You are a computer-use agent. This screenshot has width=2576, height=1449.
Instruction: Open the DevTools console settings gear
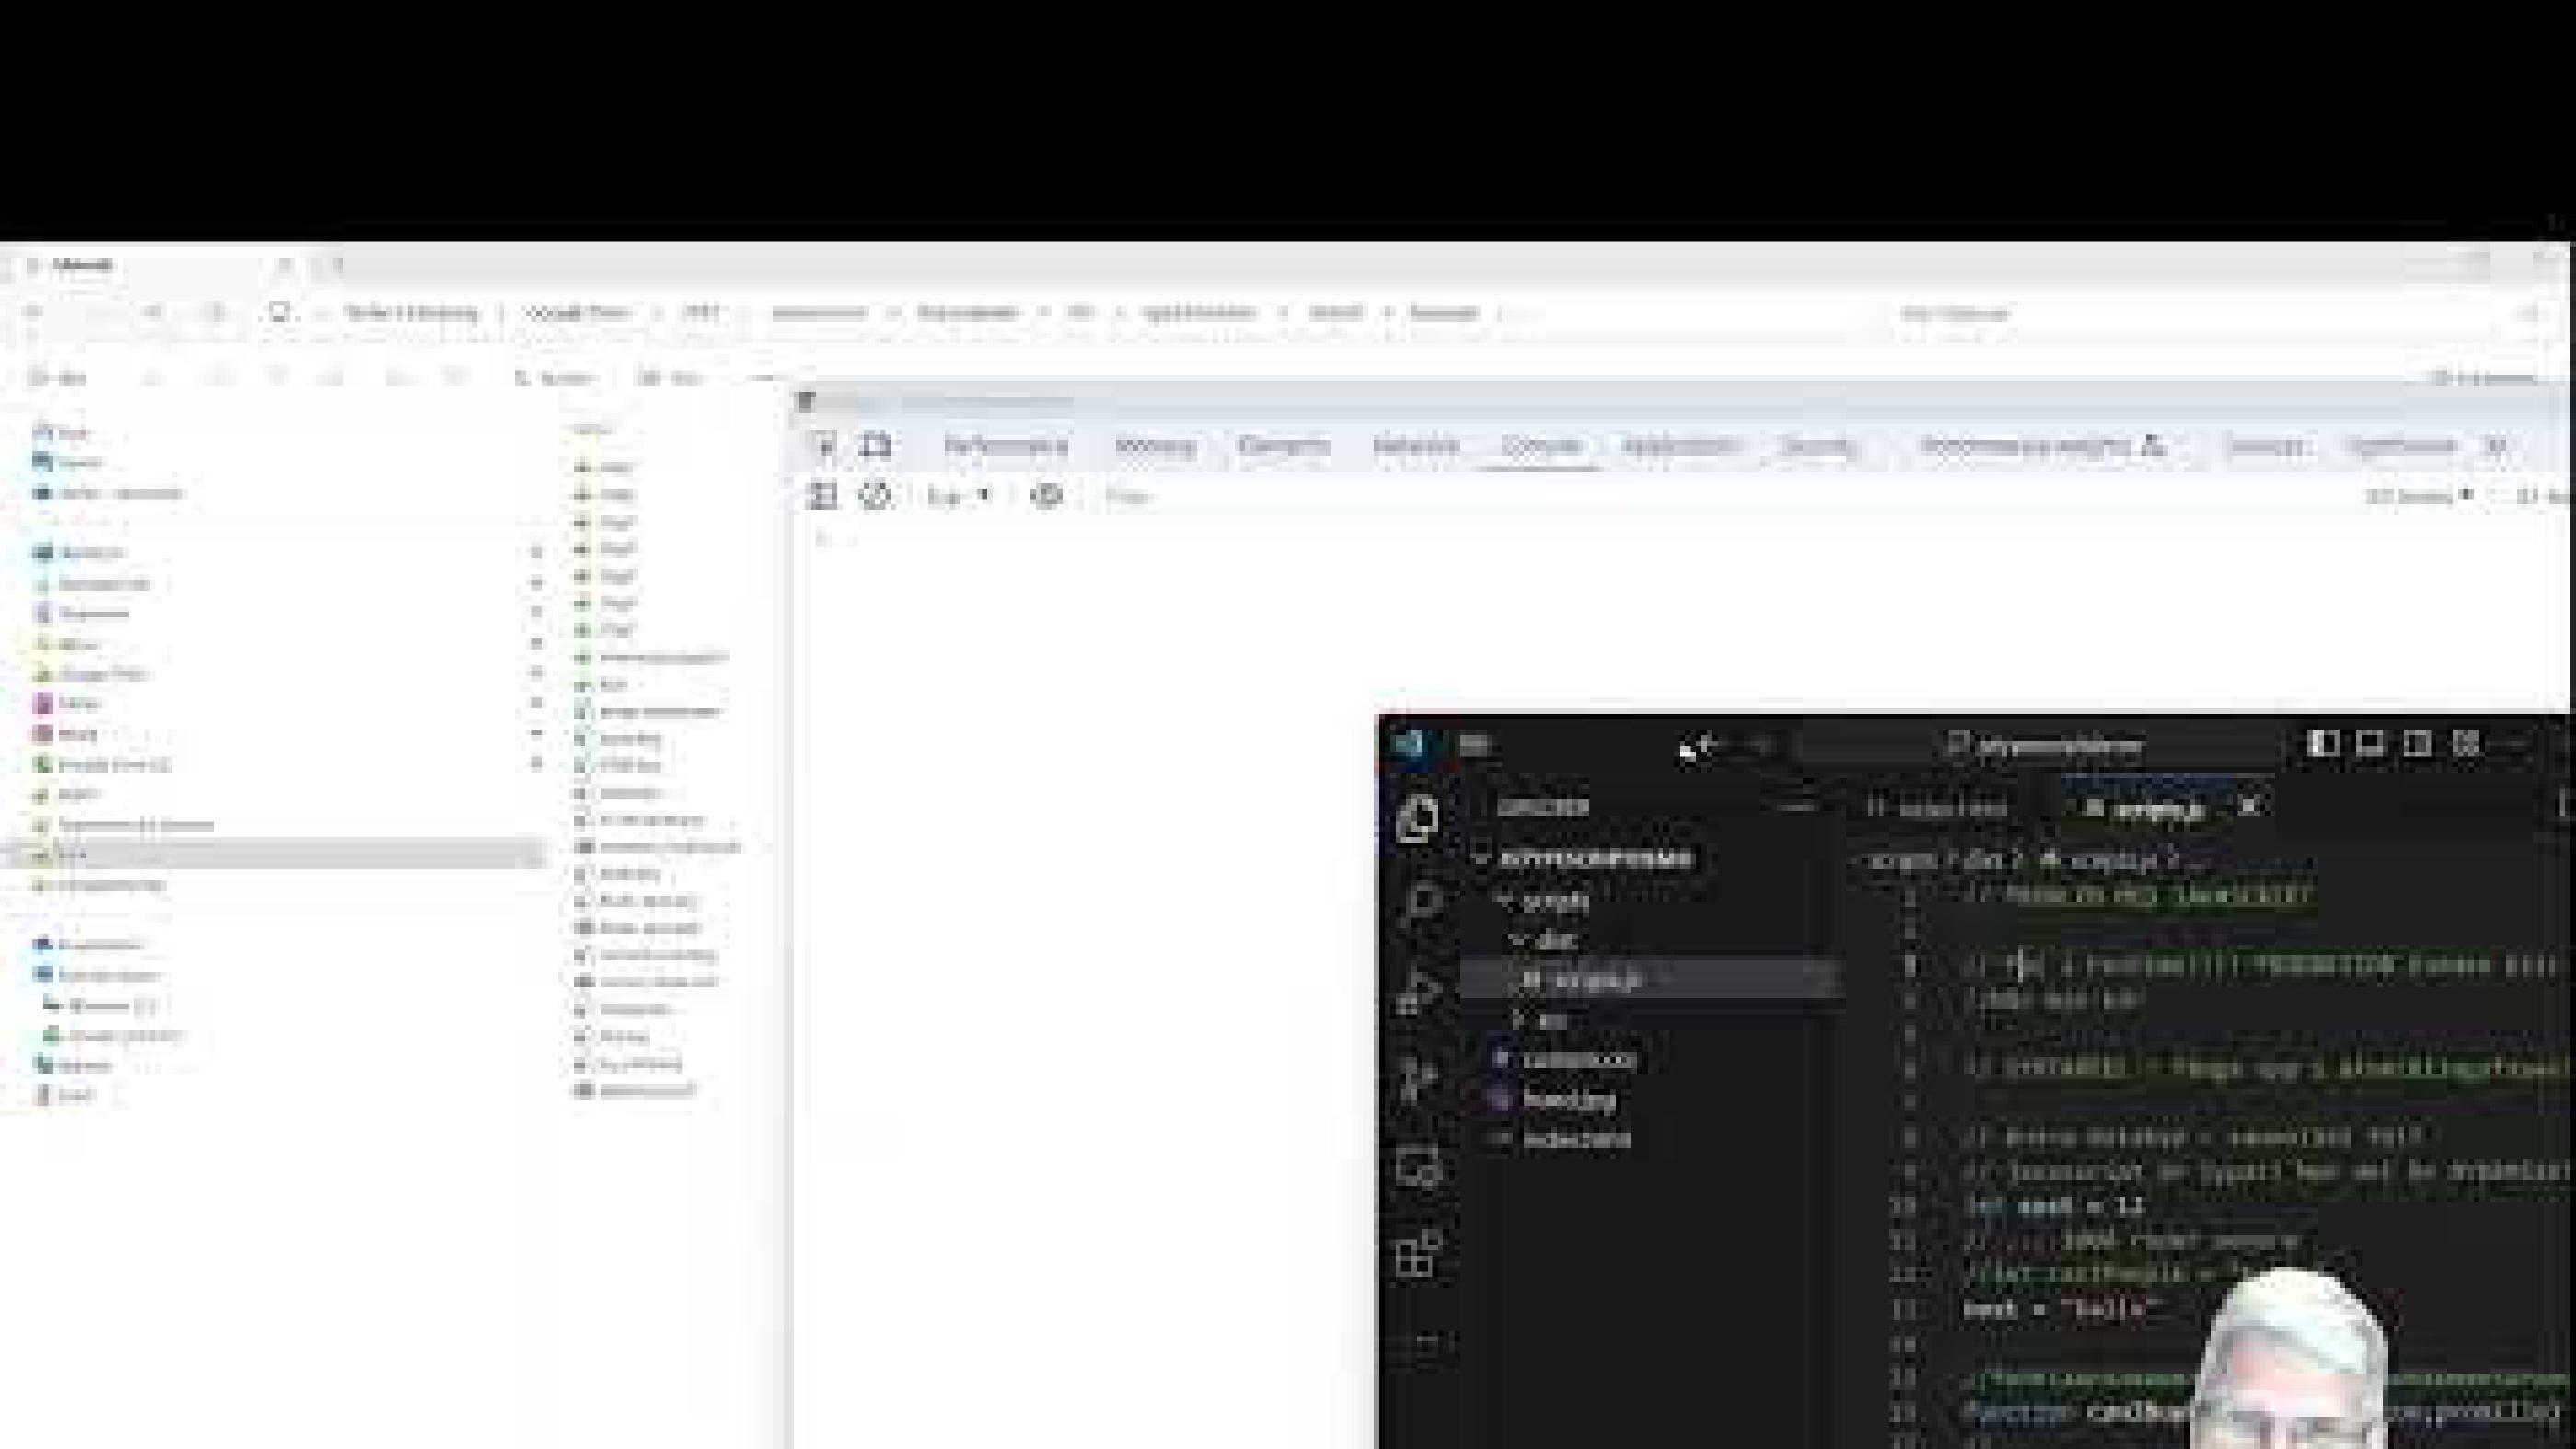click(x=1047, y=496)
